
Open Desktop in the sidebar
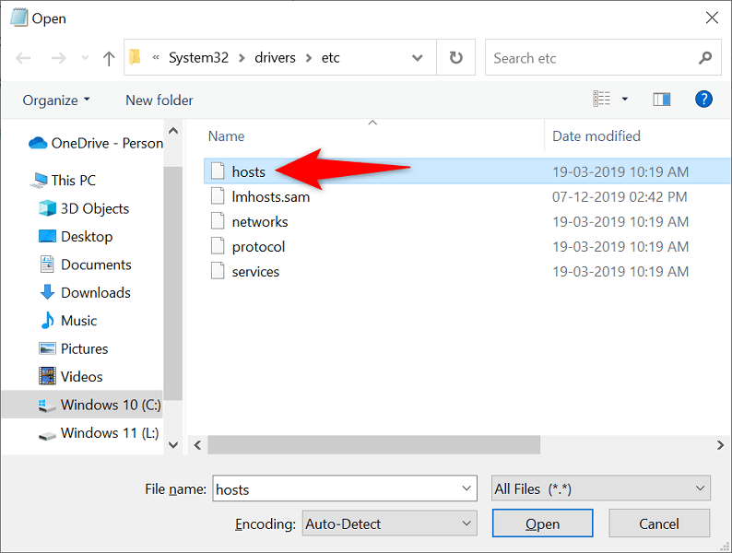coord(76,236)
